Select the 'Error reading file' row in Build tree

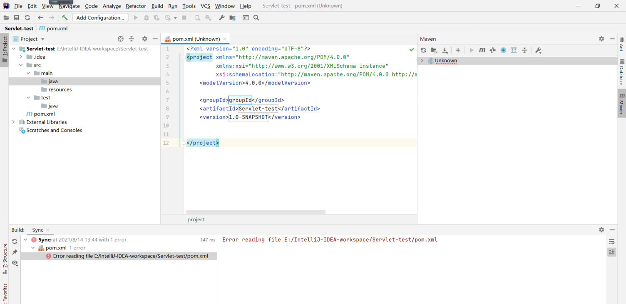[119, 256]
